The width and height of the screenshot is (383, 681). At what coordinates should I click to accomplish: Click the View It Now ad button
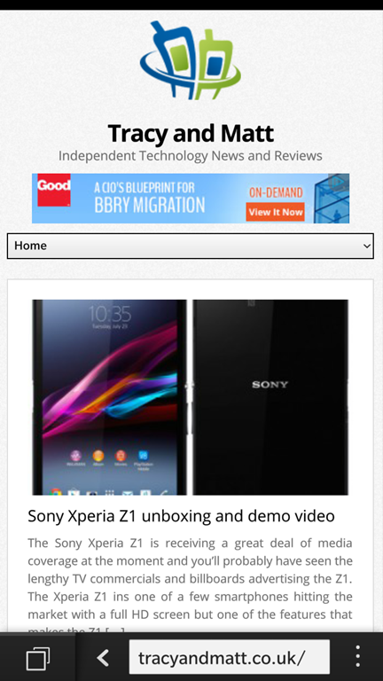[x=276, y=212]
